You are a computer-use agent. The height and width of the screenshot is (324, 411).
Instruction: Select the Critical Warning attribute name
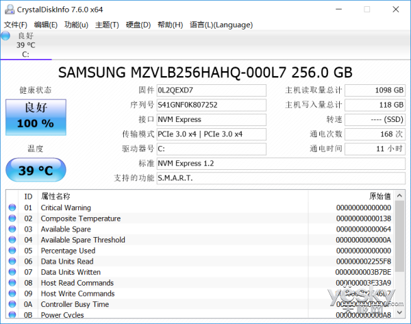[66, 208]
